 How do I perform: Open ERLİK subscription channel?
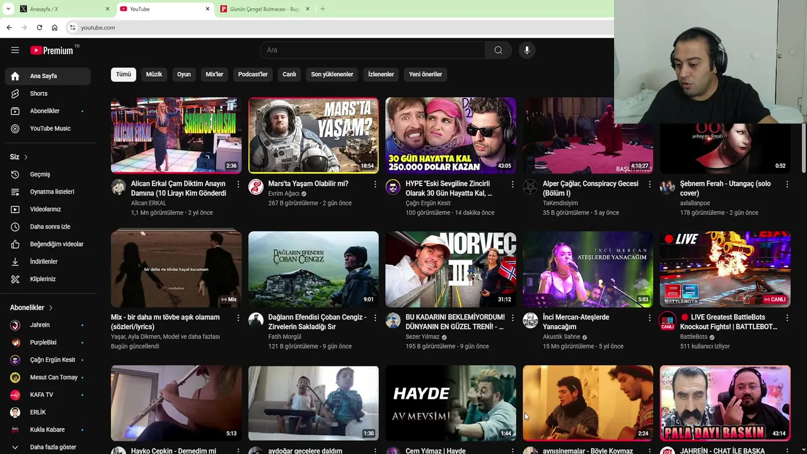coord(48,412)
